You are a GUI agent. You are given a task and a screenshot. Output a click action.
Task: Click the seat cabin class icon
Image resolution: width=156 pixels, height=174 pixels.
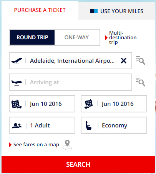pyautogui.click(x=88, y=125)
